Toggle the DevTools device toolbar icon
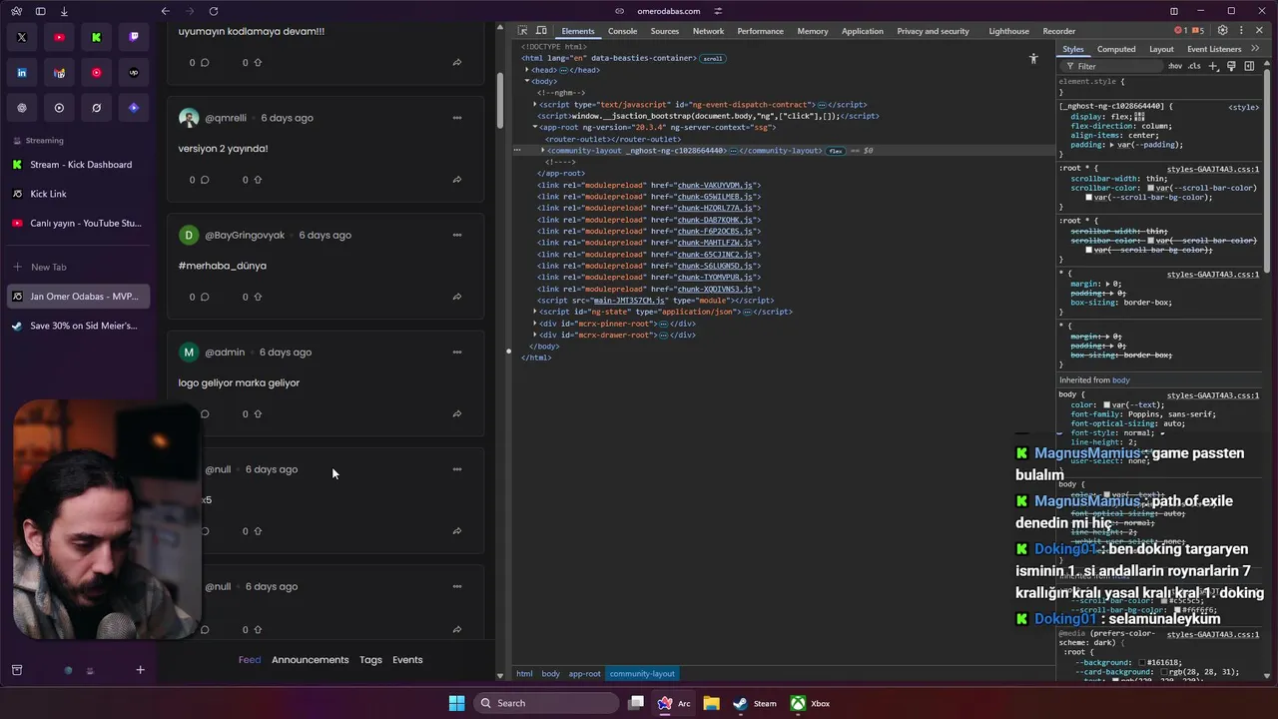 [x=541, y=31]
